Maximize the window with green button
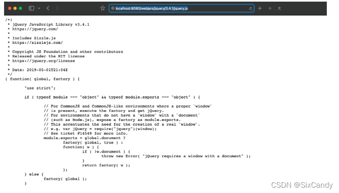 point(20,8)
